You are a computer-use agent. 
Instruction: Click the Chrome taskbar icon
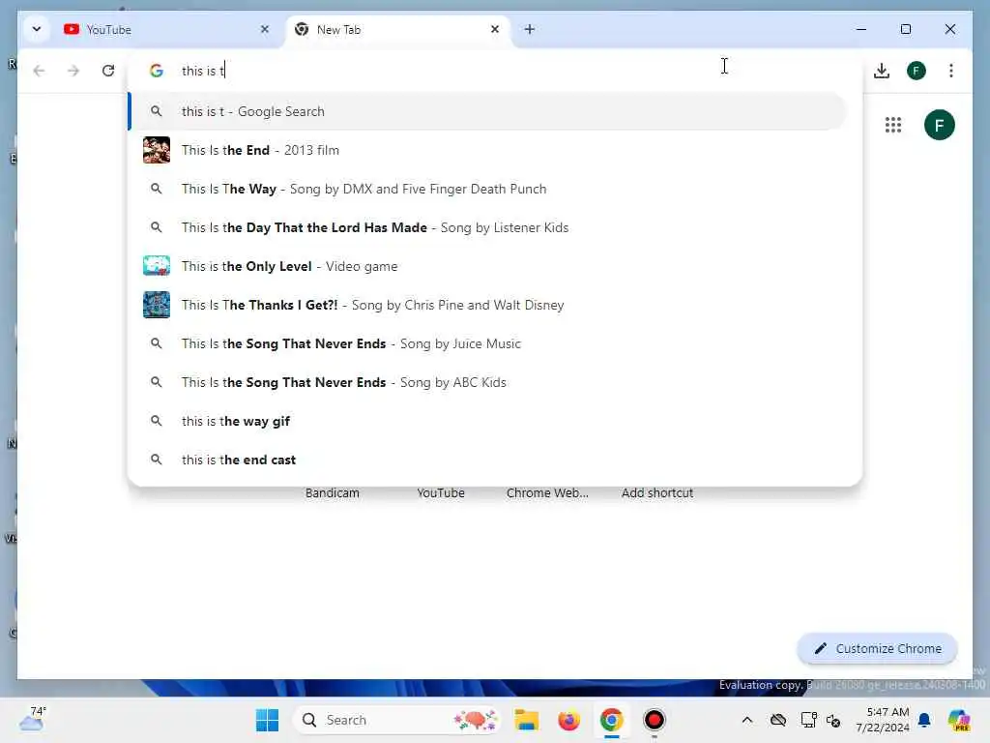pyautogui.click(x=611, y=720)
